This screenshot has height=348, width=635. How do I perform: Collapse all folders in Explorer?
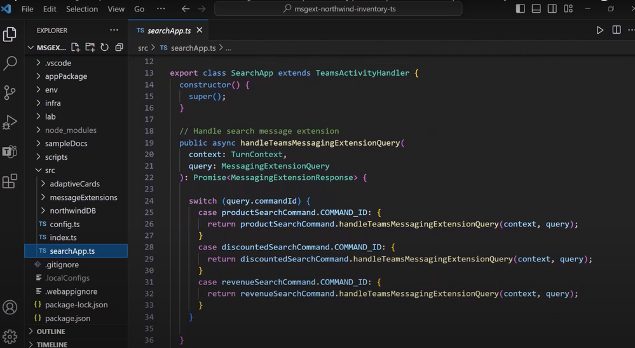click(x=119, y=48)
